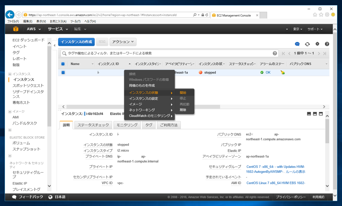342x206 pixels.
Task: Open the ネットワーキング context menu entry
Action: click(x=149, y=110)
